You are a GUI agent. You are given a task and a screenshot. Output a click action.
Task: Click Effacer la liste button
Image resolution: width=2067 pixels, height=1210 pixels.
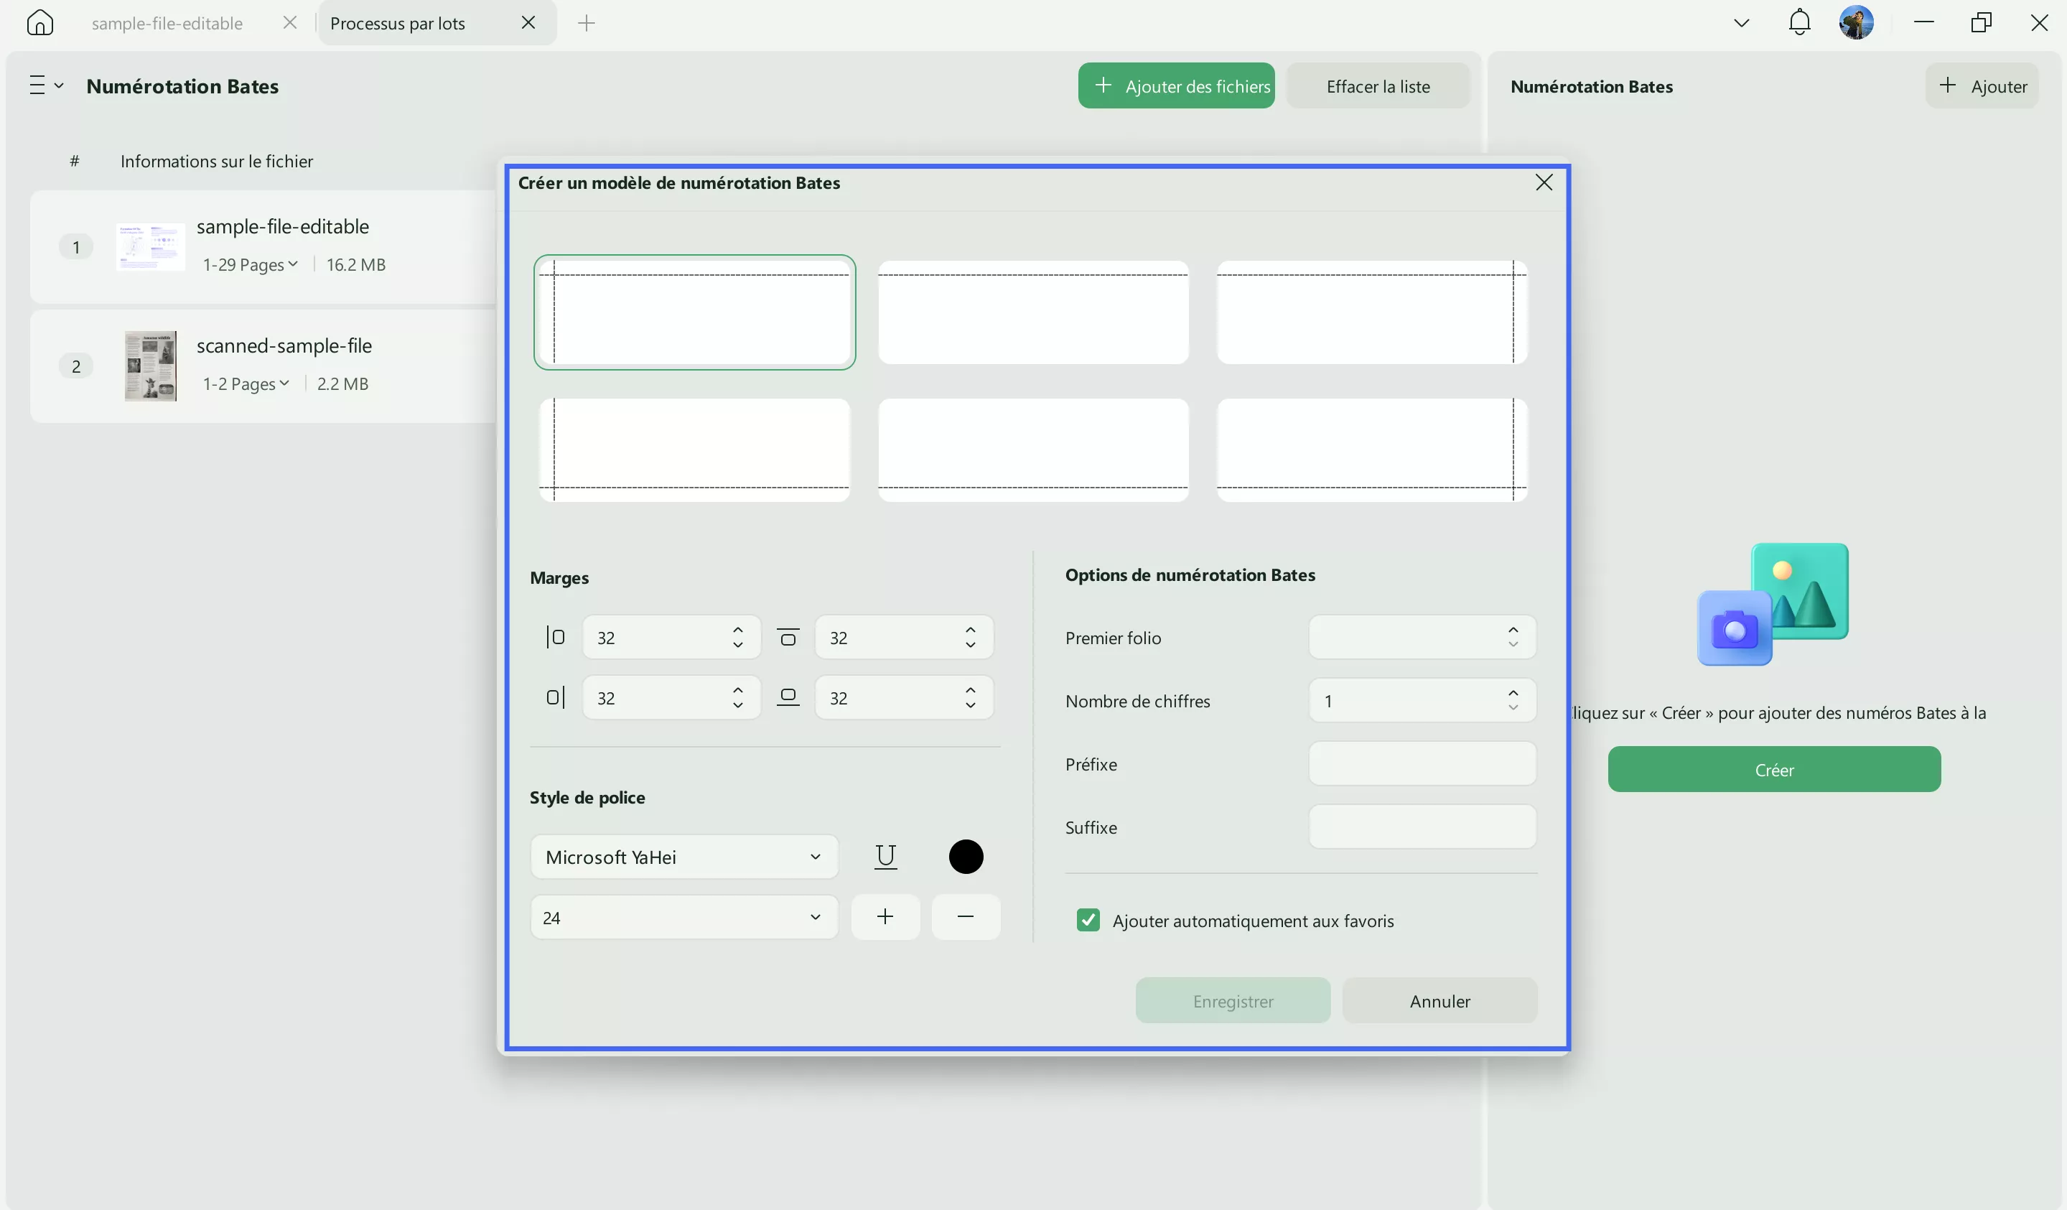tap(1378, 85)
